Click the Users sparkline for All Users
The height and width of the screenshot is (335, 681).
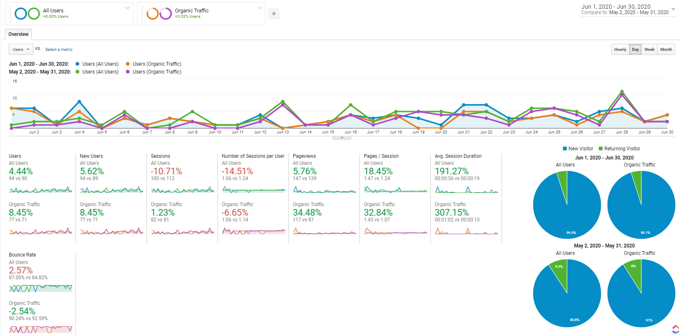click(40, 190)
